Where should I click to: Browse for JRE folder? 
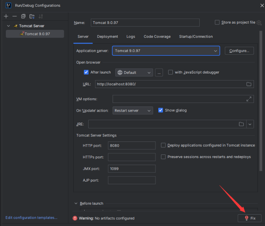click(241, 124)
